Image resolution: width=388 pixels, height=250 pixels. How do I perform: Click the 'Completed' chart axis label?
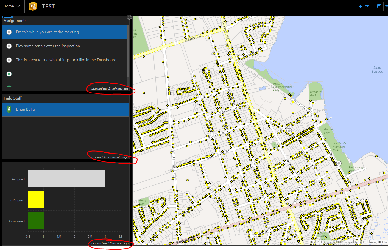[17, 221]
